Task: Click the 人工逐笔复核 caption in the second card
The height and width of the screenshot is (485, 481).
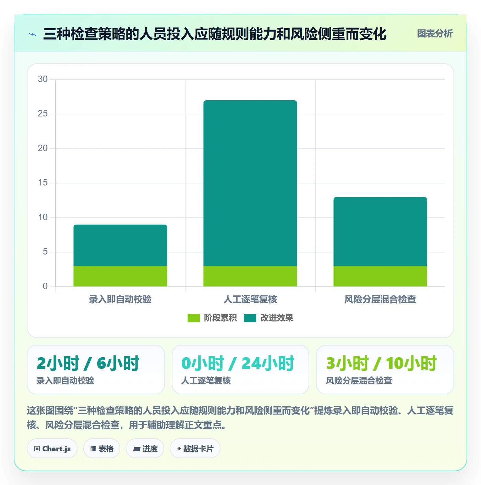Action: [206, 381]
